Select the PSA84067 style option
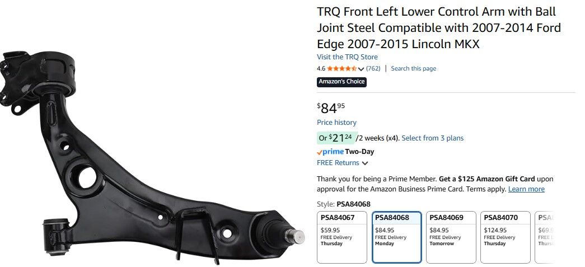This screenshot has height=267, width=585. pos(343,237)
